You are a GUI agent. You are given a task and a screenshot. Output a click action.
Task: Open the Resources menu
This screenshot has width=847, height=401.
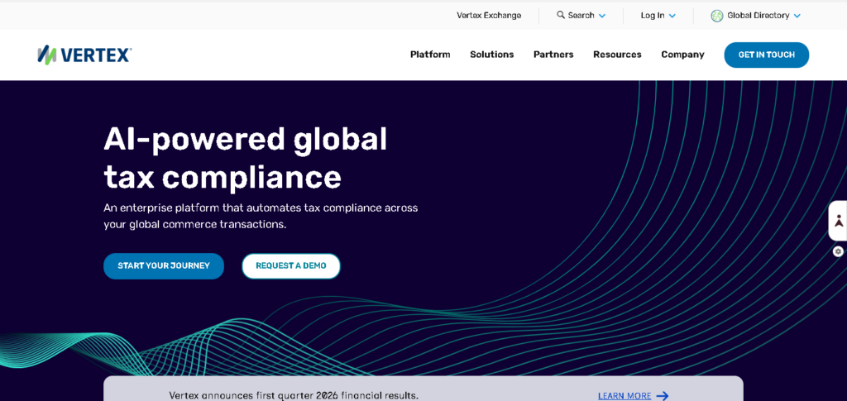point(617,55)
